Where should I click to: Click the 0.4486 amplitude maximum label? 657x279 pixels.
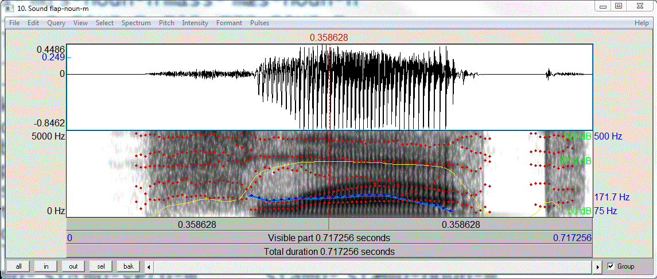[x=50, y=49]
